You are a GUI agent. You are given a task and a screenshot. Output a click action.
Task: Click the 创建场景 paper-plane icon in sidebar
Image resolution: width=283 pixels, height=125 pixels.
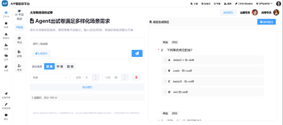(x=6, y=94)
